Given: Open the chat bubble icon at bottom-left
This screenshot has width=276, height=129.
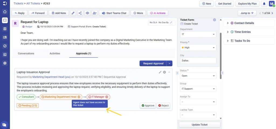Looking at the screenshot, I should (x=5, y=124).
